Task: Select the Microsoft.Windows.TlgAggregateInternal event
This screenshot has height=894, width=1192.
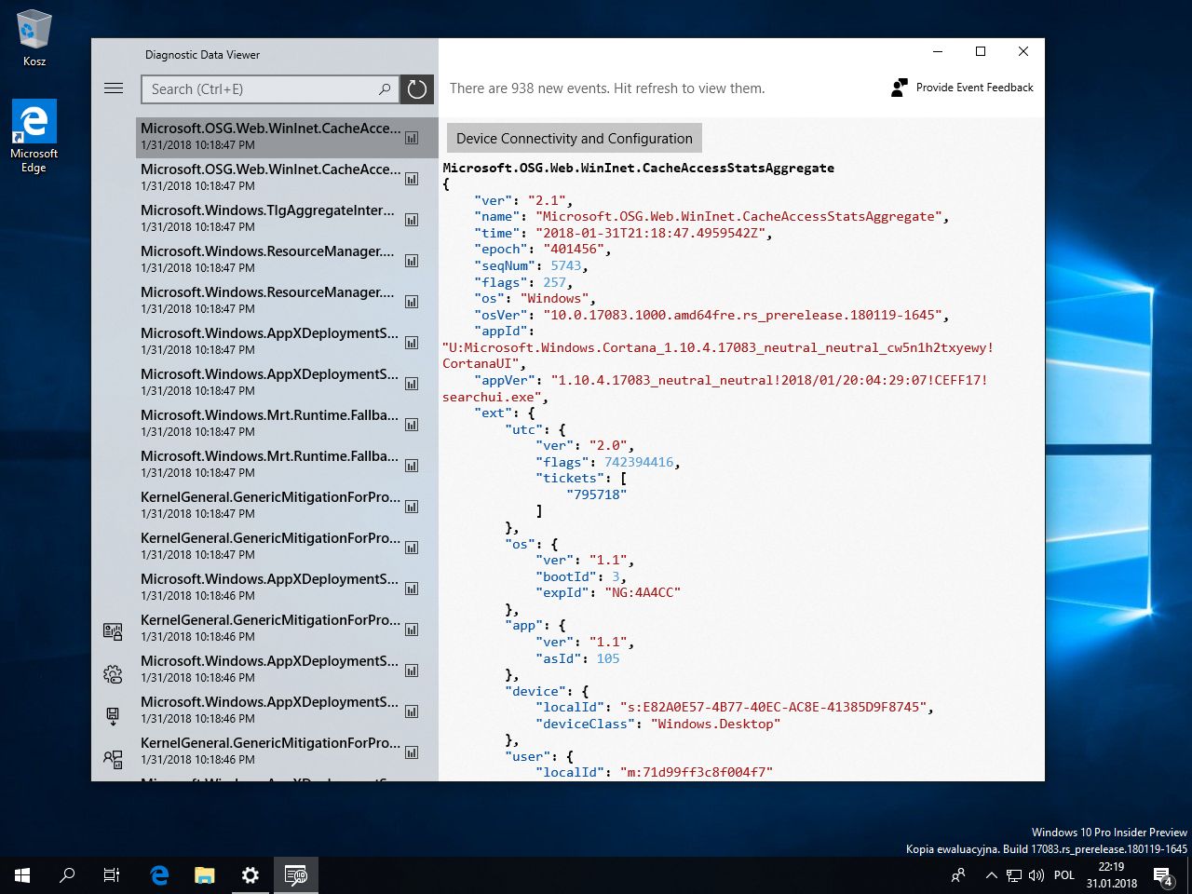Action: (x=267, y=218)
